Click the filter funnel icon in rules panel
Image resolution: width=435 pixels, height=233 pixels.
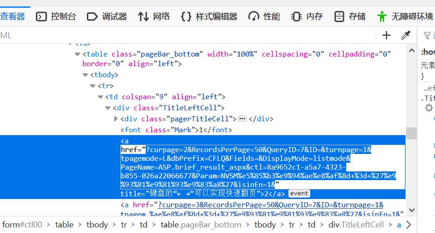coord(427,35)
